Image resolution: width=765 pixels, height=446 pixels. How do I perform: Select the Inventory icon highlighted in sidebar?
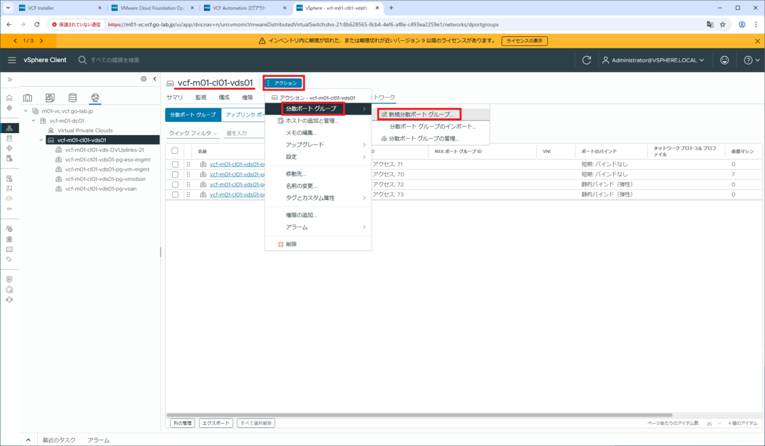9,128
